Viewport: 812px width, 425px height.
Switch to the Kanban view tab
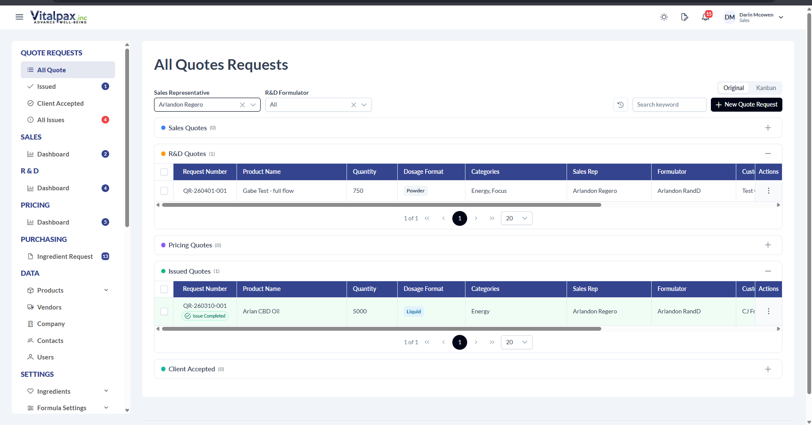(x=765, y=88)
